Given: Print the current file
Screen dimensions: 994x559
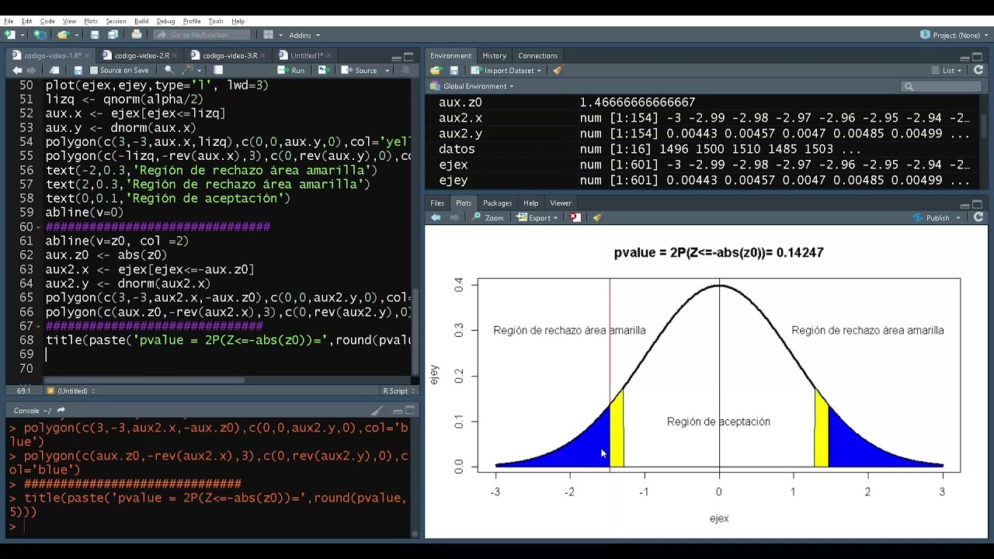Looking at the screenshot, I should click(x=137, y=35).
